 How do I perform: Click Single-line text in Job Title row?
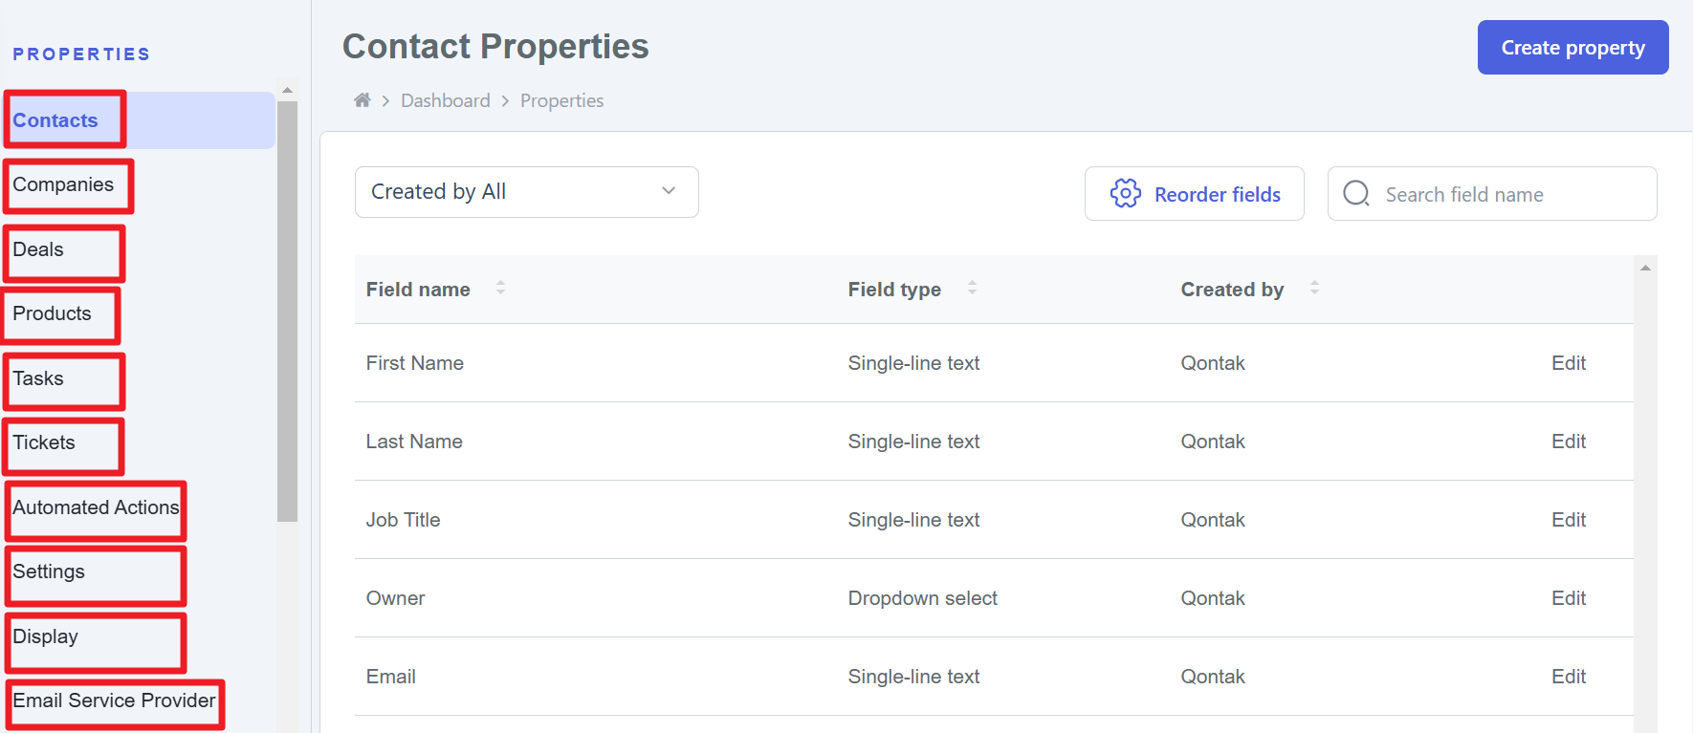click(x=913, y=520)
